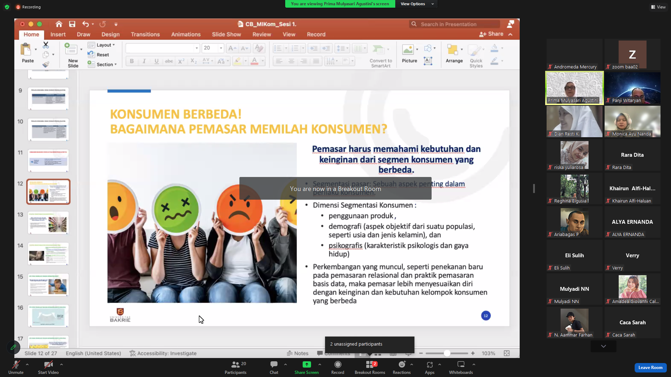Click the Convert to SmartArt icon
The width and height of the screenshot is (671, 377).
[x=378, y=50]
